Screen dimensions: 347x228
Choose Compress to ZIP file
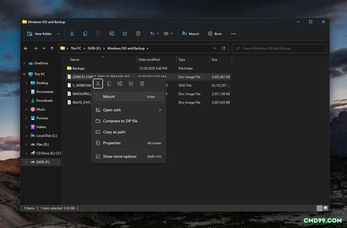tap(129, 121)
